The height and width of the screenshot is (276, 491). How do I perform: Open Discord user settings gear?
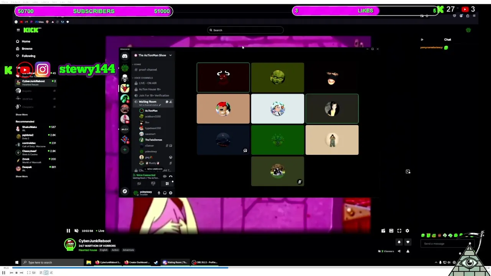click(x=171, y=193)
